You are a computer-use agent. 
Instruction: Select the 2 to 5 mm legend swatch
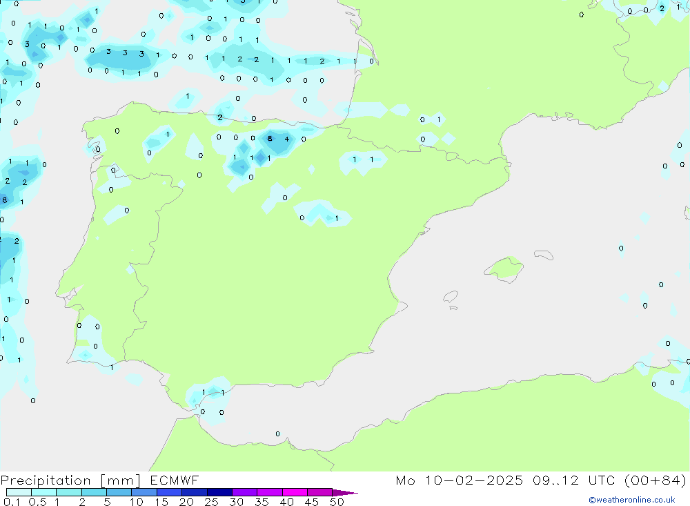[x=94, y=492]
